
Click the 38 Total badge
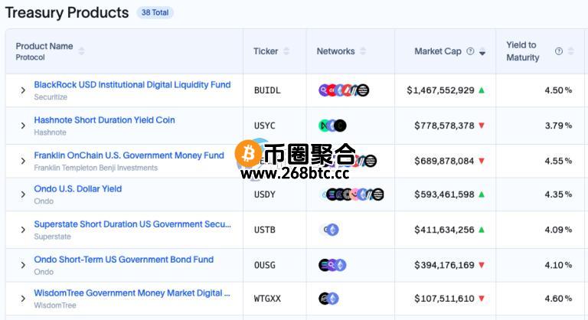[155, 13]
